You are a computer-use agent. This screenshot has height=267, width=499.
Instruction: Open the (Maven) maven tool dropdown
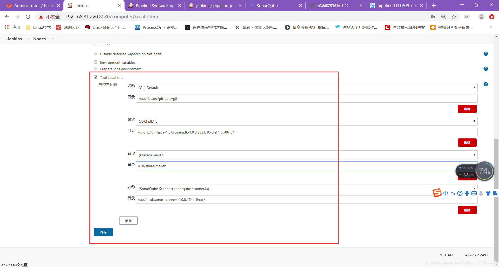tap(307, 155)
